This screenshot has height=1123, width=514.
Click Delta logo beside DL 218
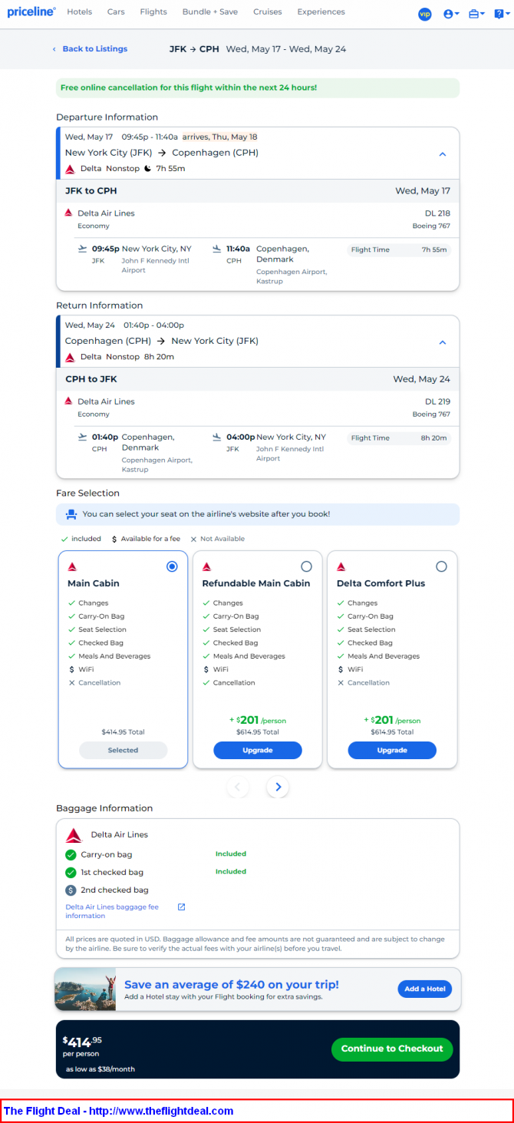pyautogui.click(x=68, y=213)
